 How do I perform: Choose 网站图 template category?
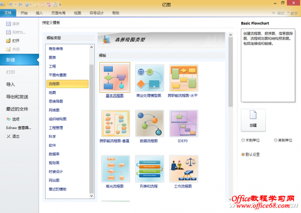pyautogui.click(x=54, y=180)
